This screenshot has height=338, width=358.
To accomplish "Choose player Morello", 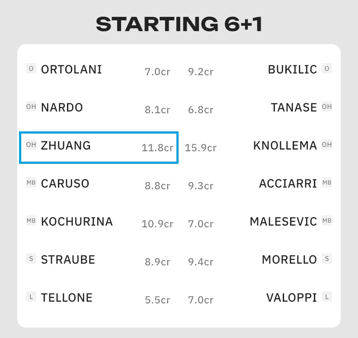I will point(289,260).
